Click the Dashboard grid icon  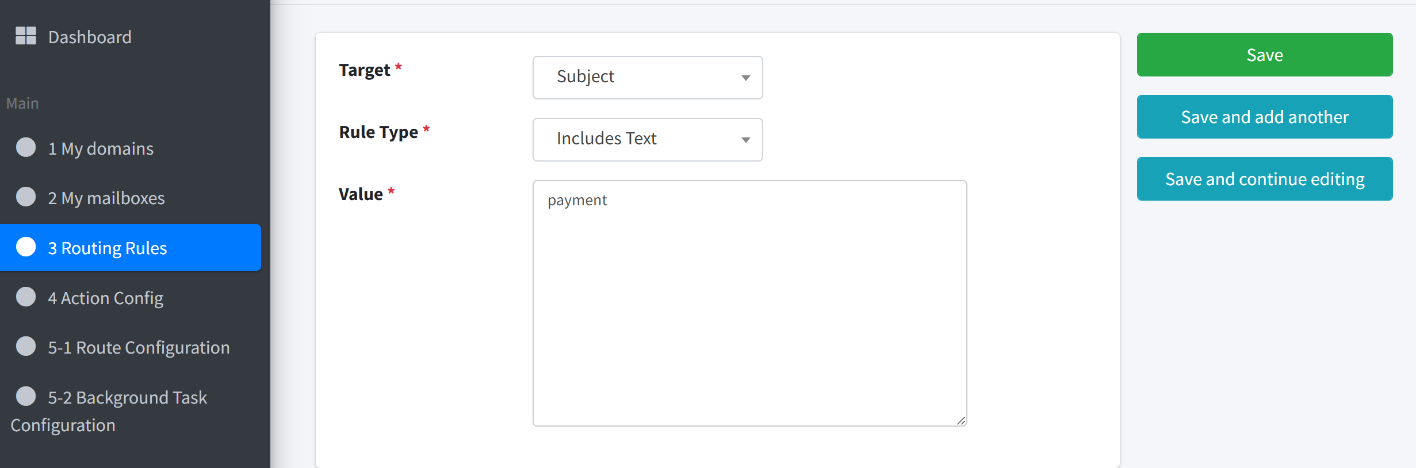coord(26,36)
